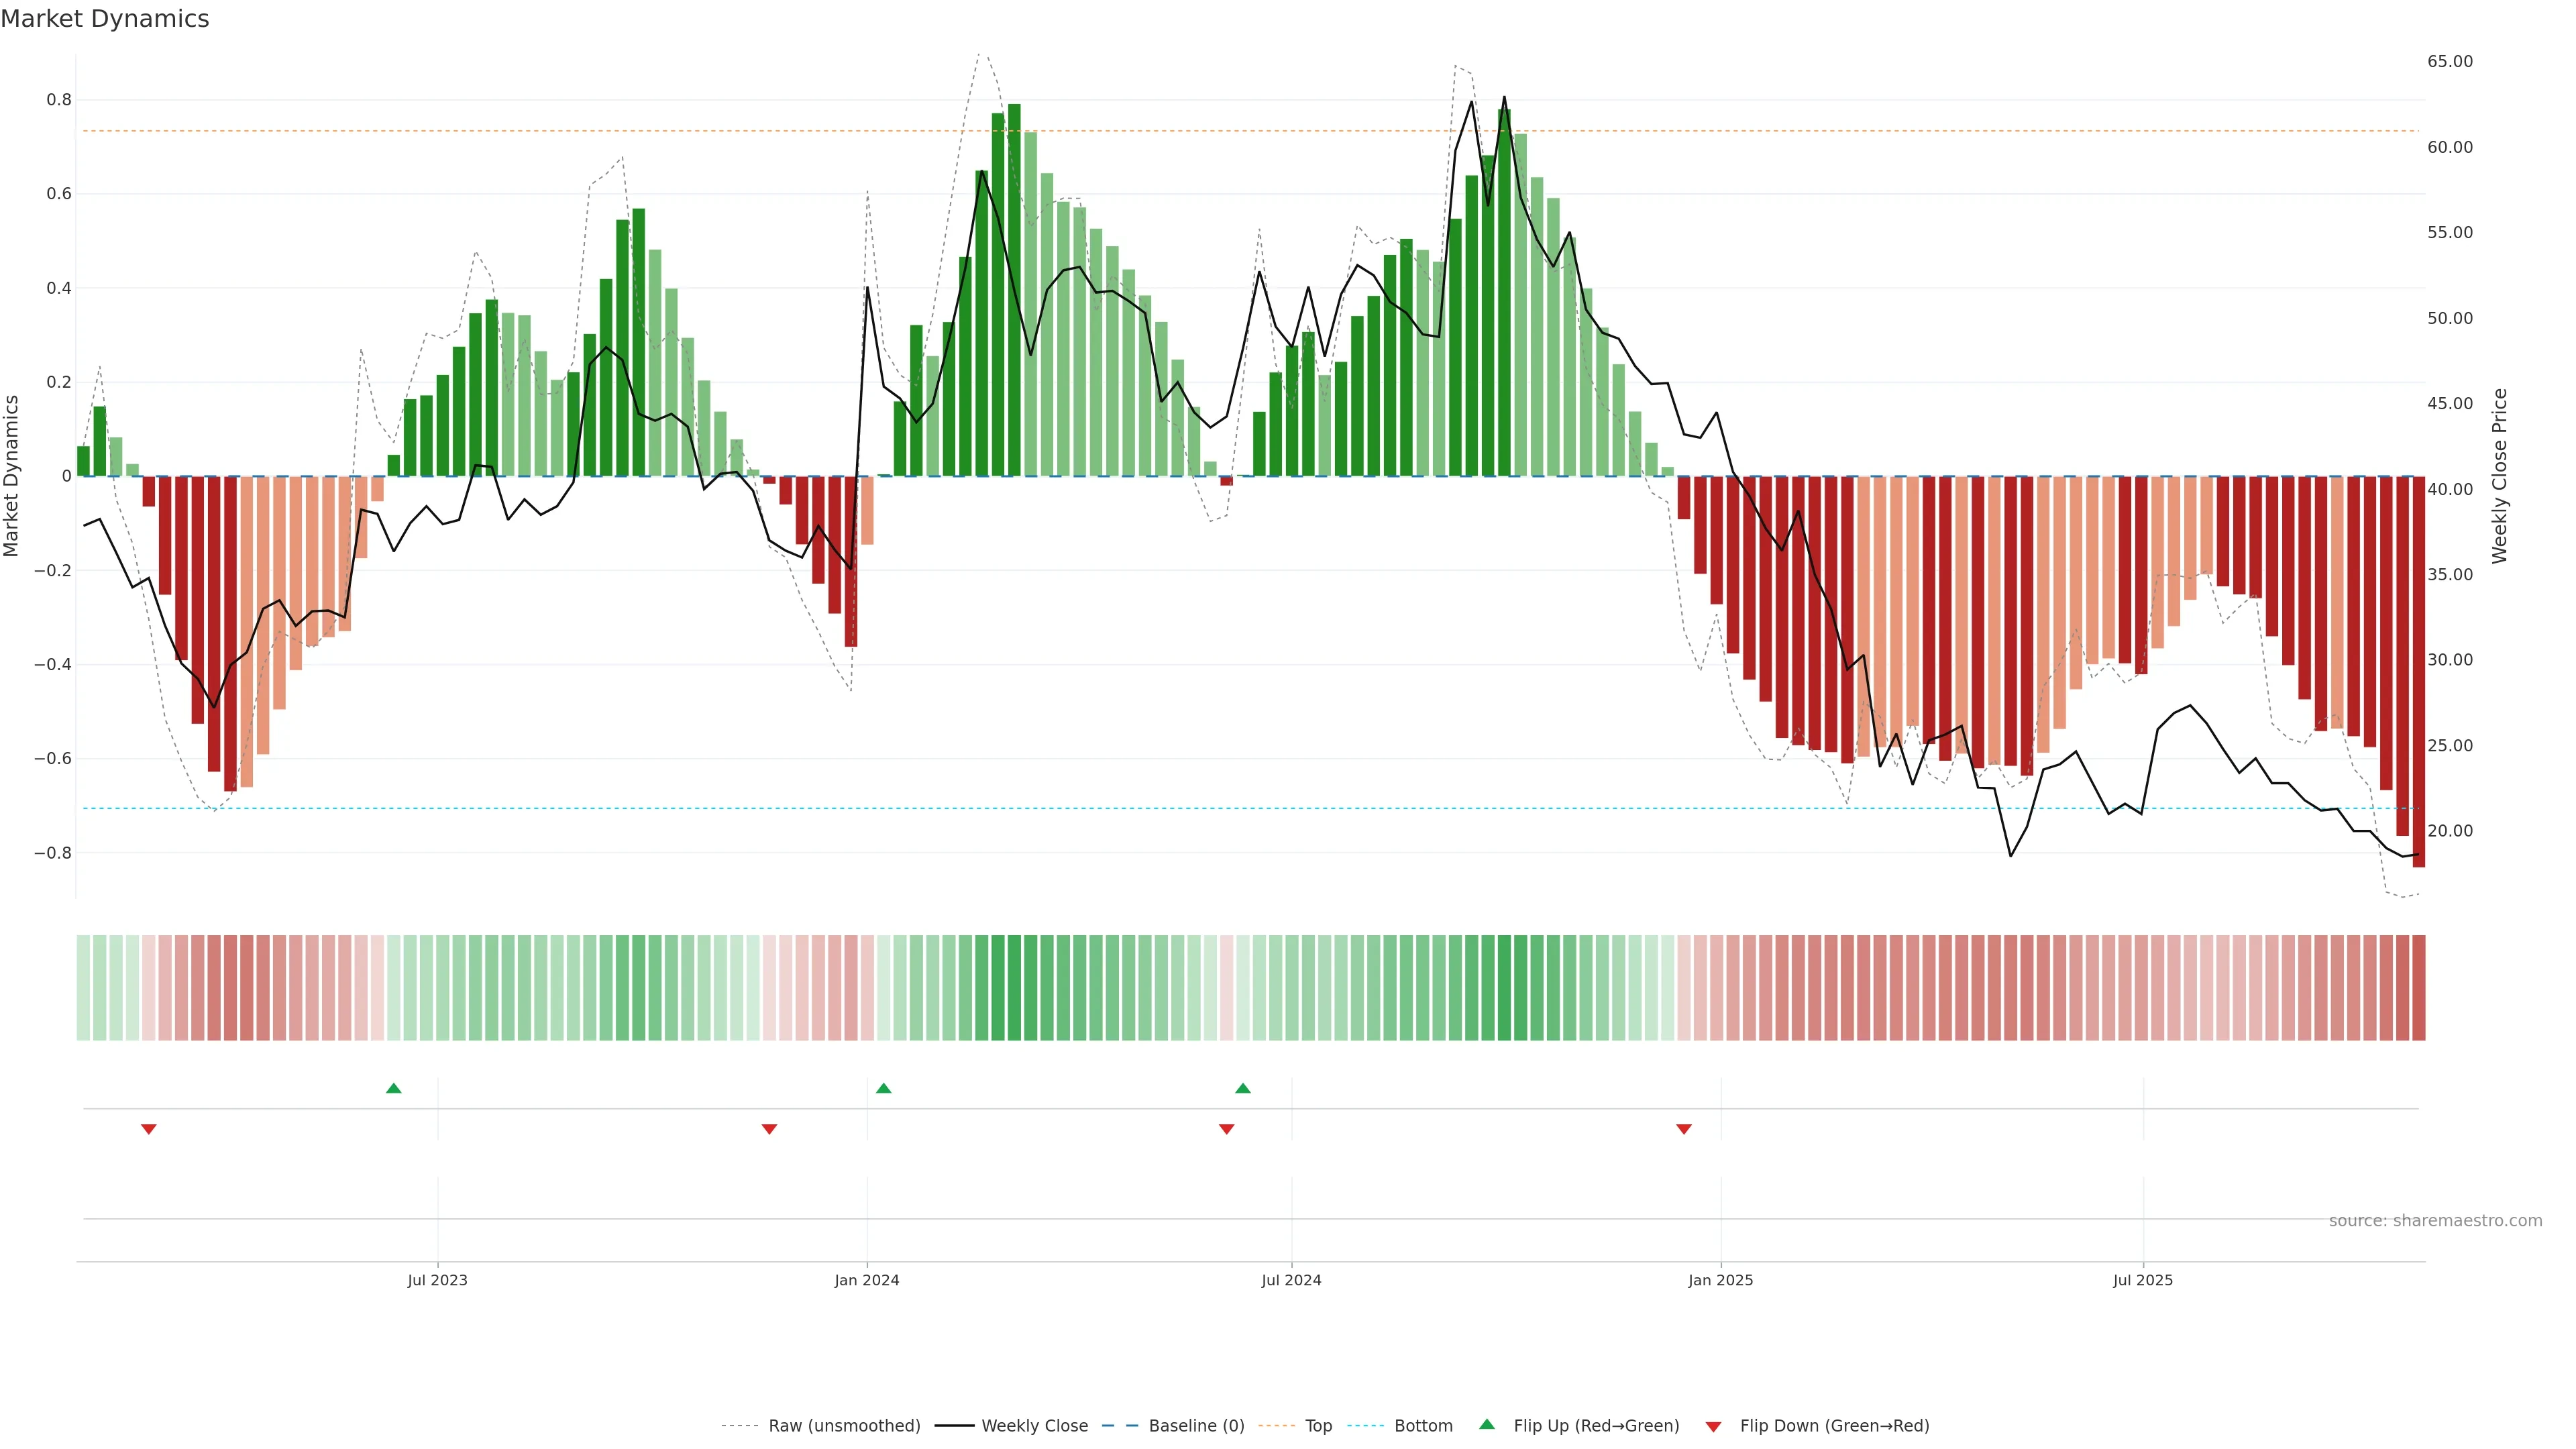
Task: Click the Flip Down marker before Jan 2025
Action: pyautogui.click(x=1683, y=1129)
